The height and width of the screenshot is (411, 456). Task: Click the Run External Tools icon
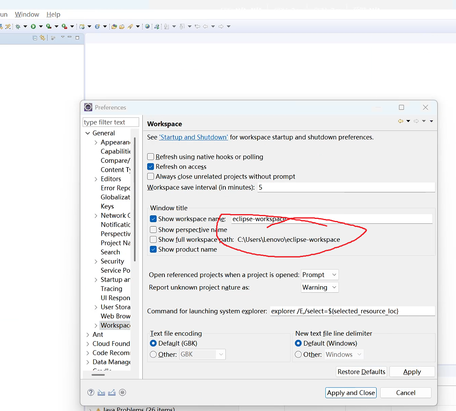[x=64, y=26]
